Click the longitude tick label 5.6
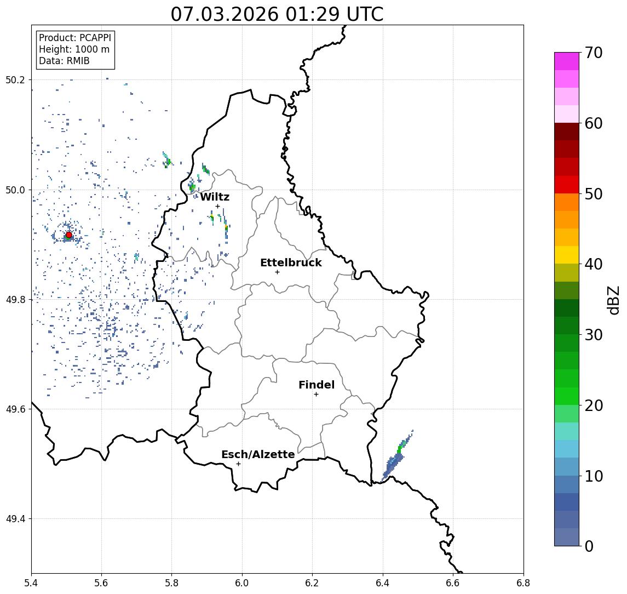Viewport: 627px width, 594px height. (101, 583)
